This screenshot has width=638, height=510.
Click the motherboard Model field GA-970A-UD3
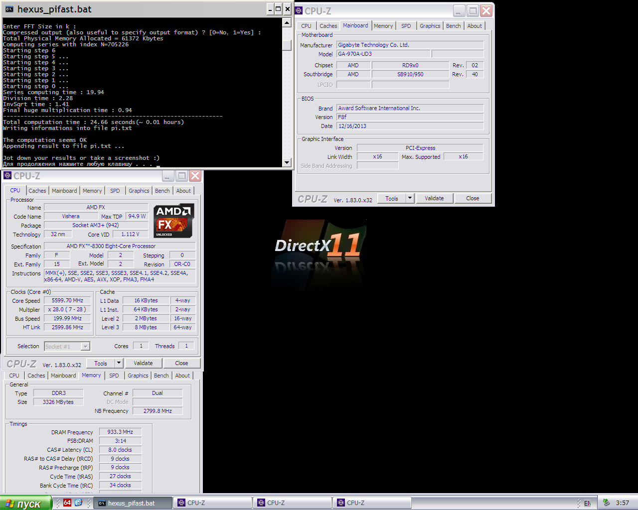pyautogui.click(x=383, y=54)
